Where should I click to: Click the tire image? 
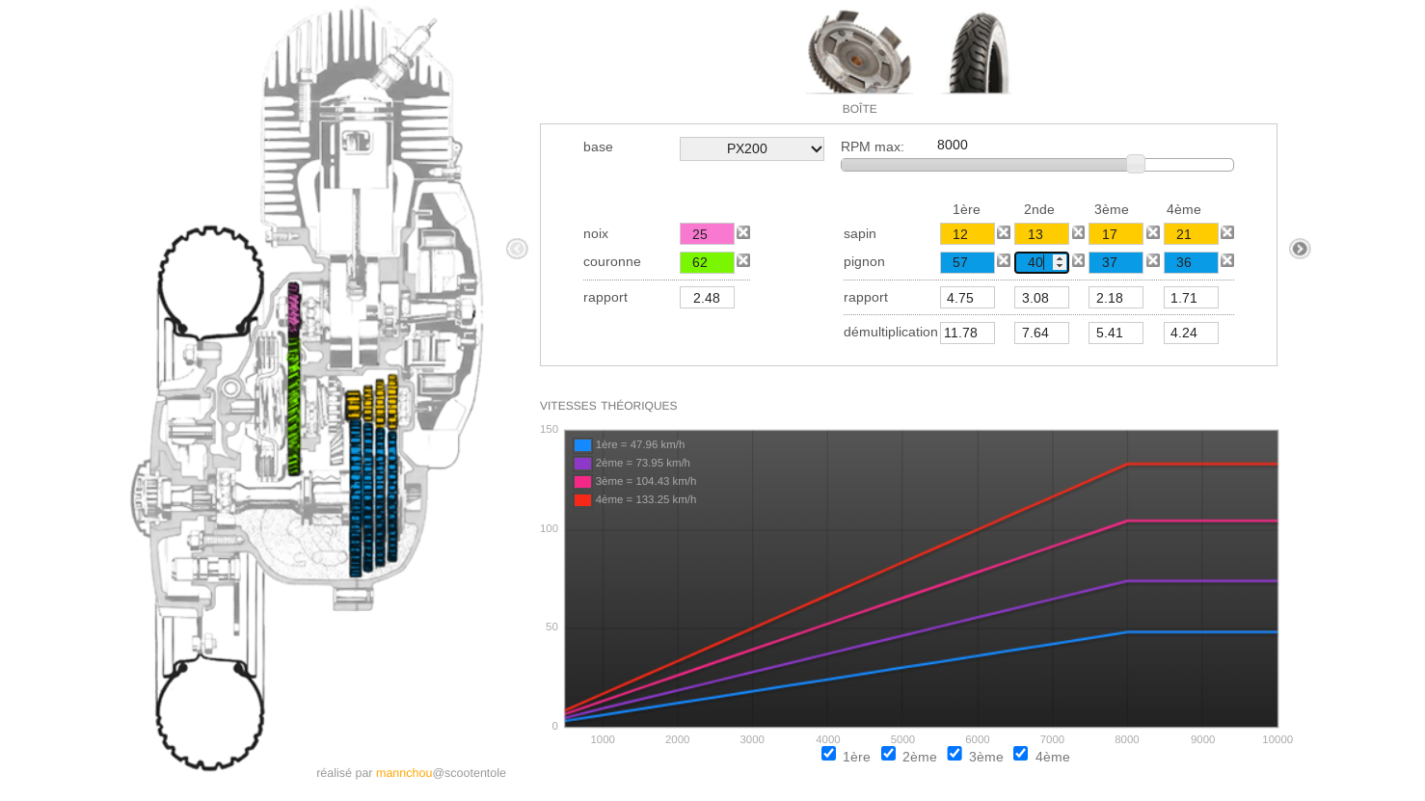976,52
